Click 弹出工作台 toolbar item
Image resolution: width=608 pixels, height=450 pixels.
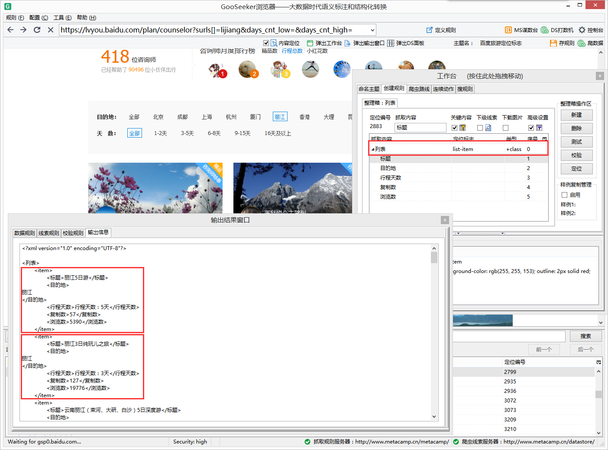click(324, 43)
